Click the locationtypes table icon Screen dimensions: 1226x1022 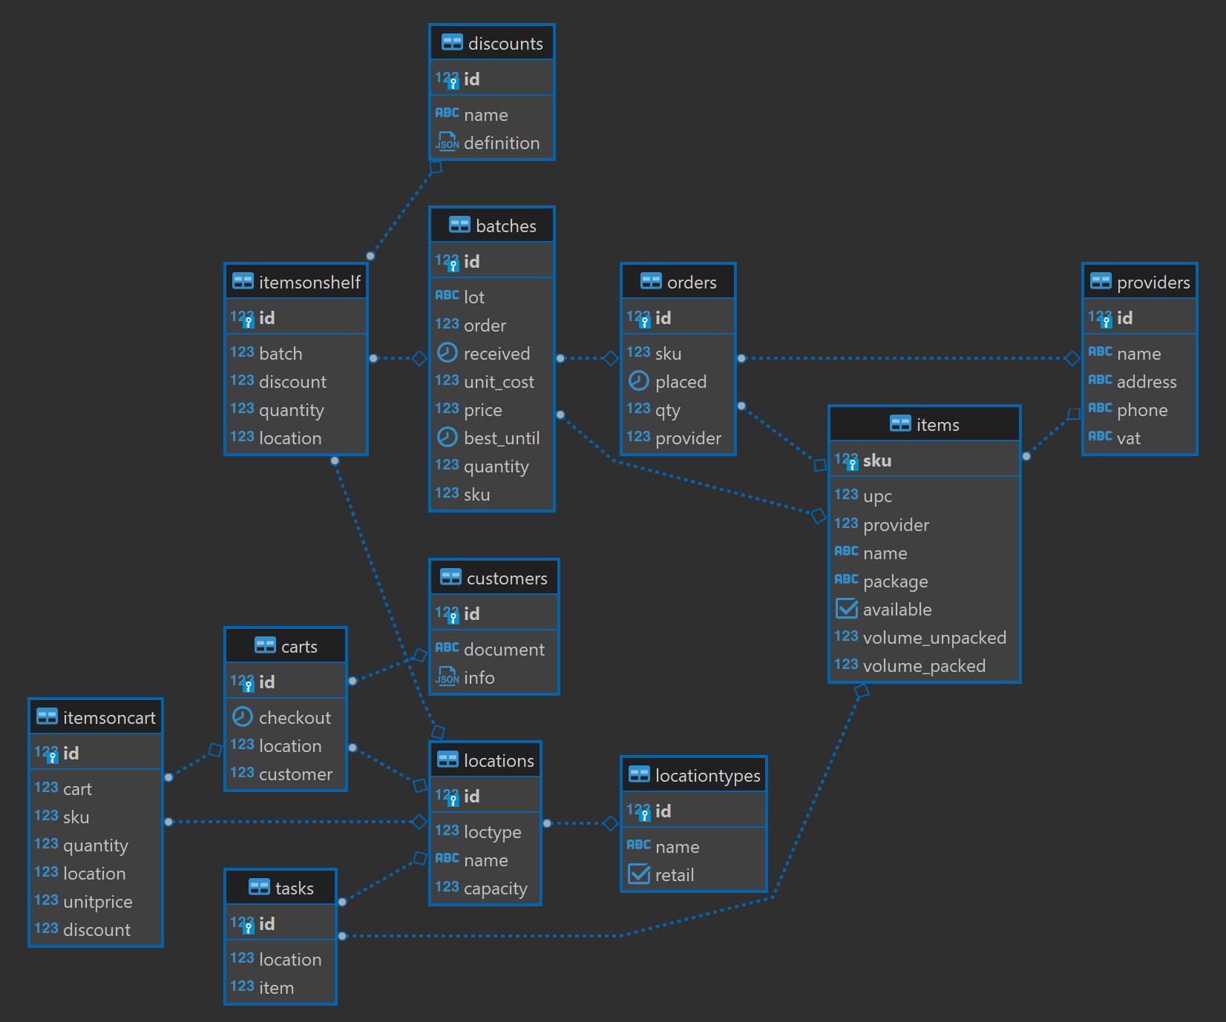pos(639,774)
